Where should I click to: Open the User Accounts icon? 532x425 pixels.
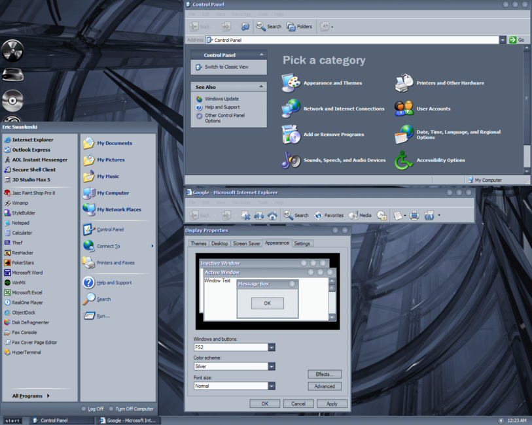click(404, 109)
